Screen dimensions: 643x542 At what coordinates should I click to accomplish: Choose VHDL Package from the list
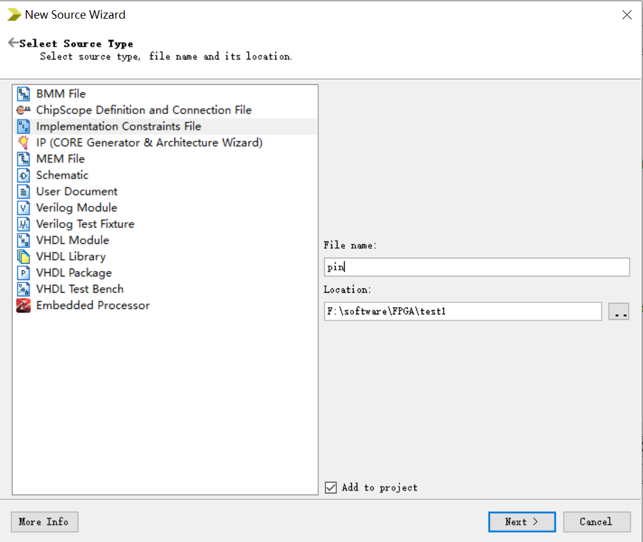click(x=75, y=272)
